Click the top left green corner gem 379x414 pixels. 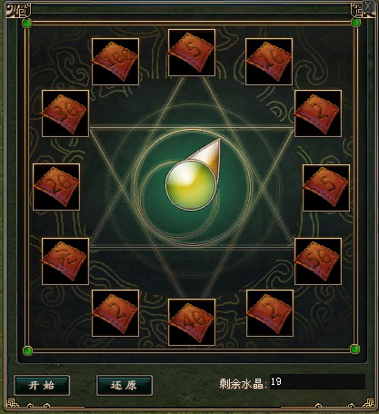click(27, 23)
